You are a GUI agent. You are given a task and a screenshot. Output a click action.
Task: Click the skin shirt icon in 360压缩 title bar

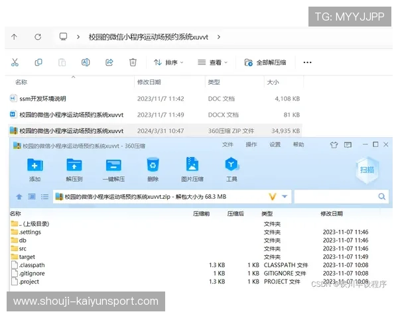point(334,145)
